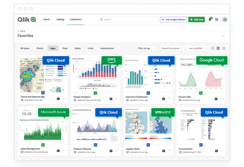
Task: Click the Finance P&L app title
Action: 184,97
